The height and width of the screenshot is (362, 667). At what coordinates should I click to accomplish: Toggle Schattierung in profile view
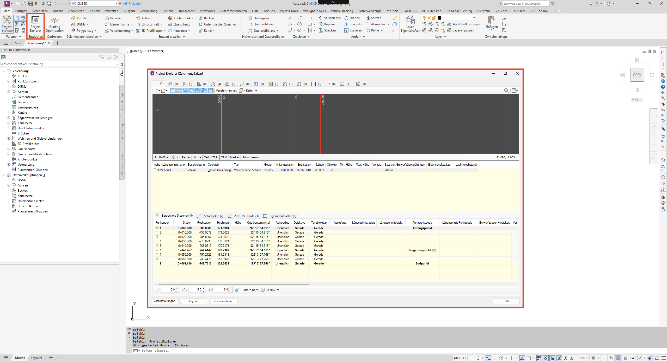pyautogui.click(x=251, y=157)
